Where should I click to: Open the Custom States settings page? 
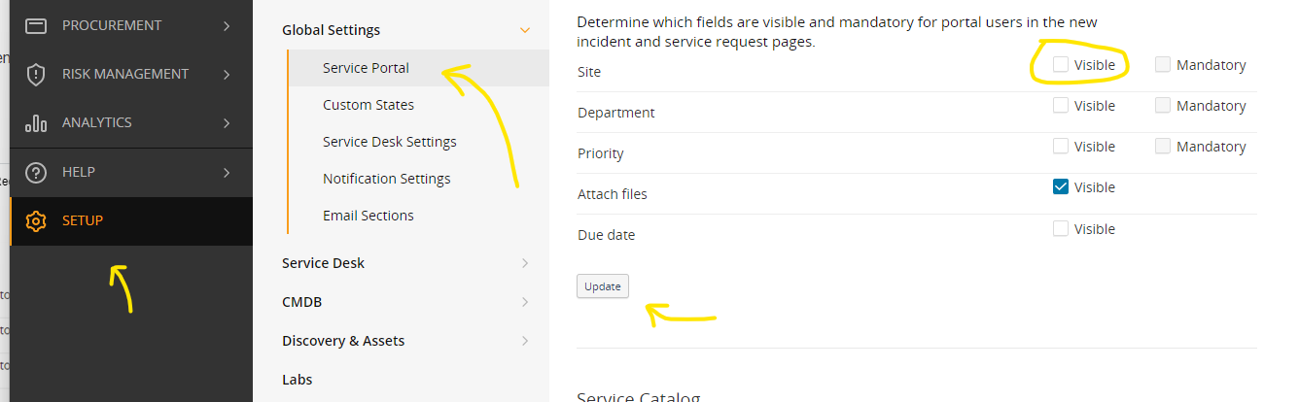[x=369, y=105]
